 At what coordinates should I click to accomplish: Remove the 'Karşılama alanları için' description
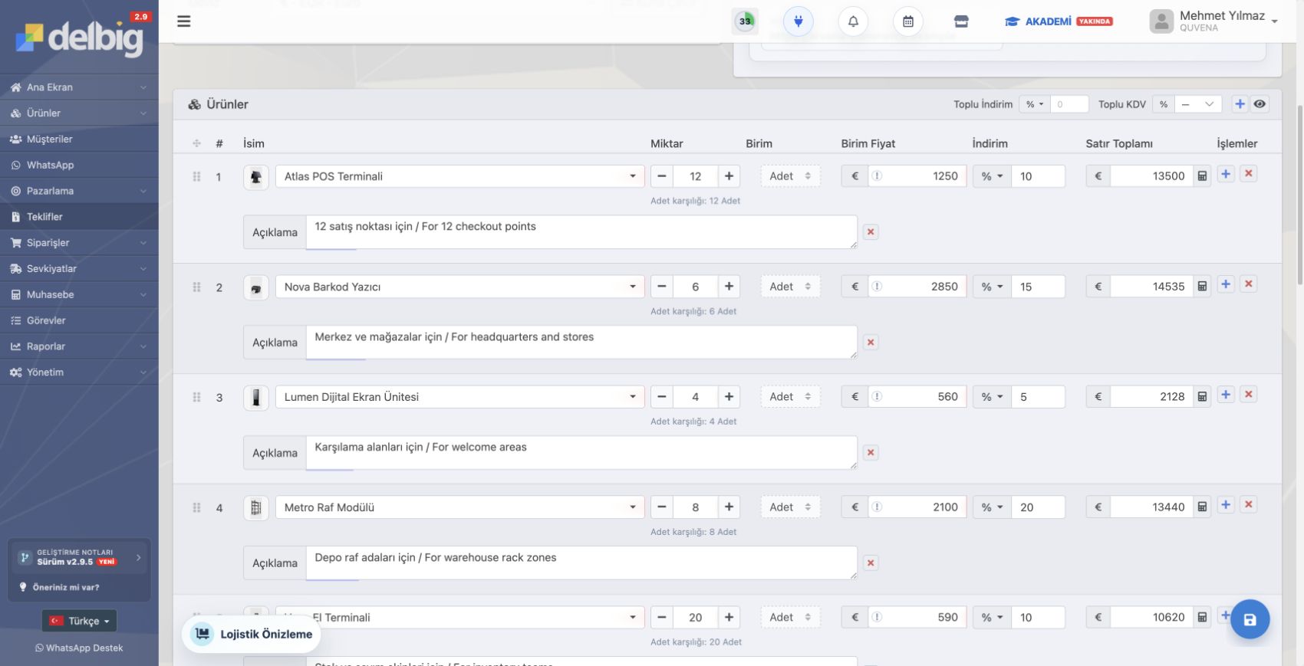tap(871, 453)
